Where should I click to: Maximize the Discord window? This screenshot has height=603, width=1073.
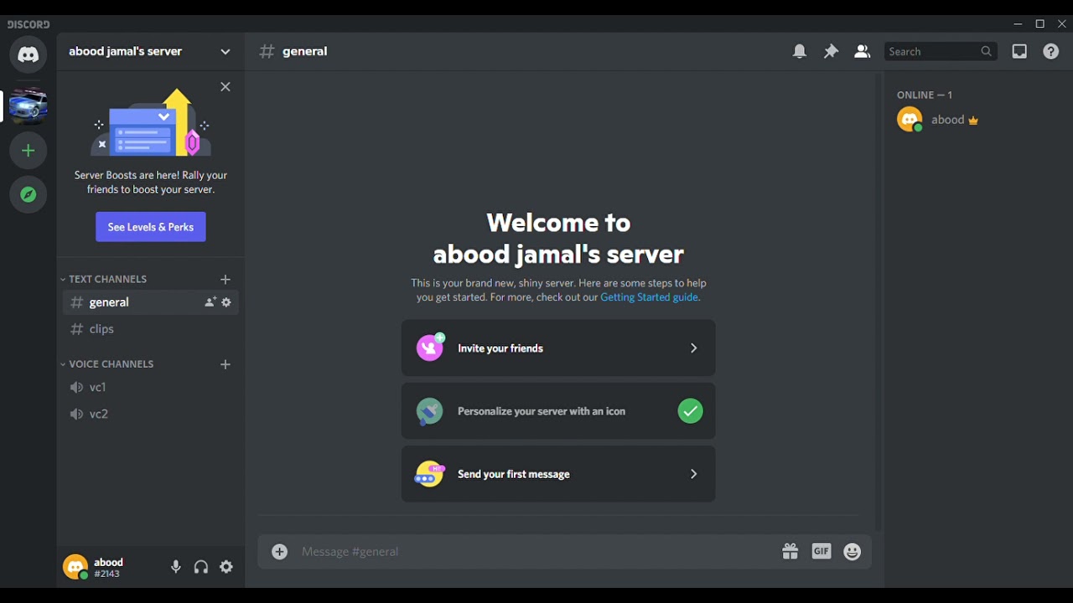(x=1041, y=24)
